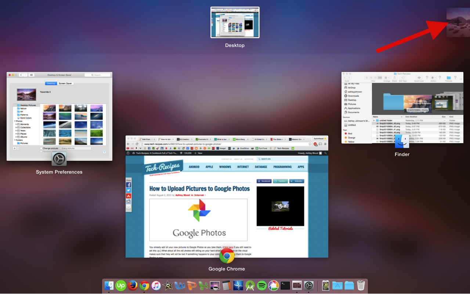470x294 pixels.
Task: Open the Snip scissors app in the Dock
Action: (x=238, y=285)
